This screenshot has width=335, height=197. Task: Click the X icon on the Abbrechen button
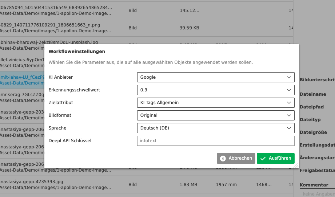click(x=223, y=158)
